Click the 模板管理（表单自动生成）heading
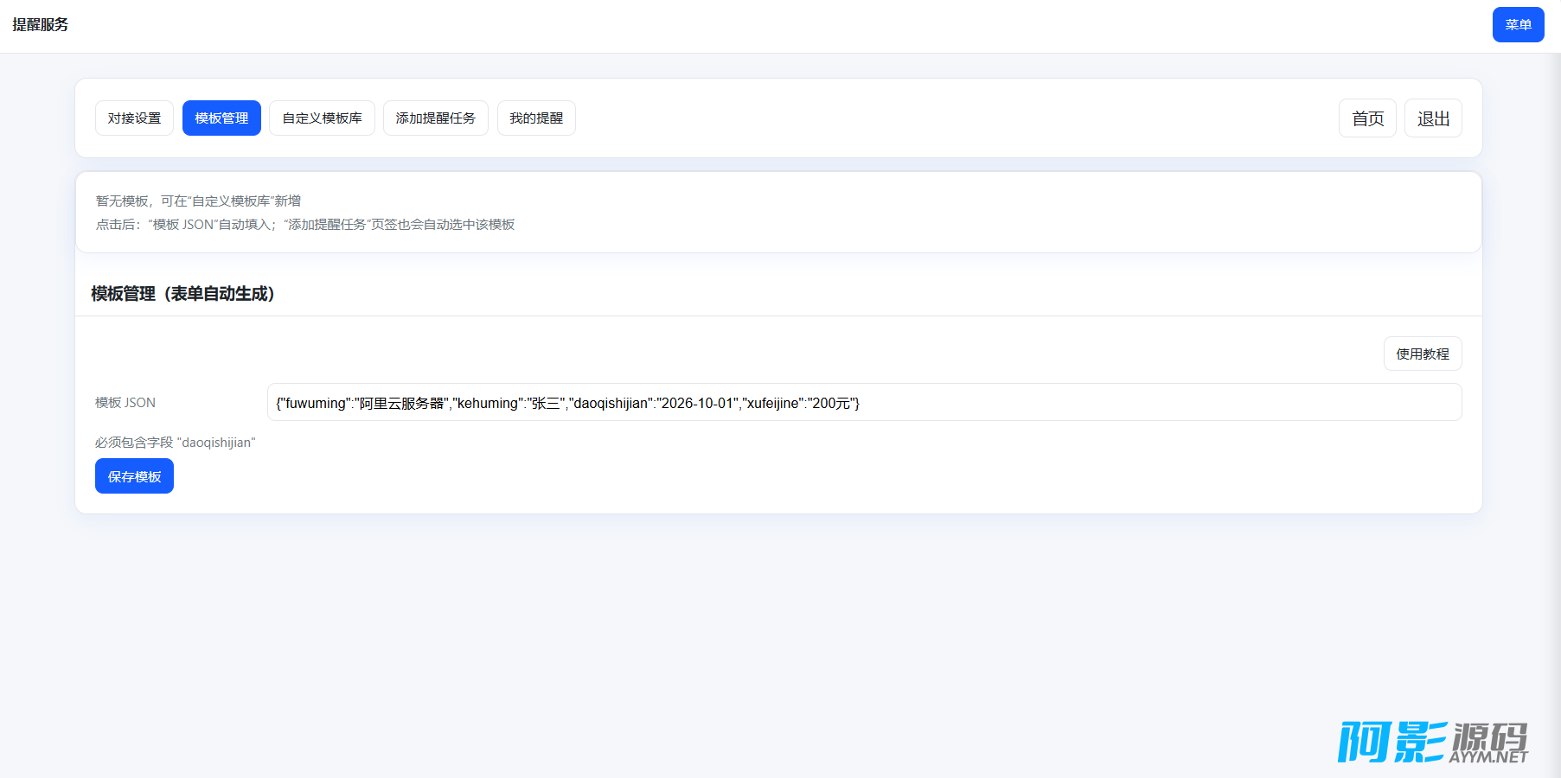The image size is (1561, 778). click(x=182, y=294)
